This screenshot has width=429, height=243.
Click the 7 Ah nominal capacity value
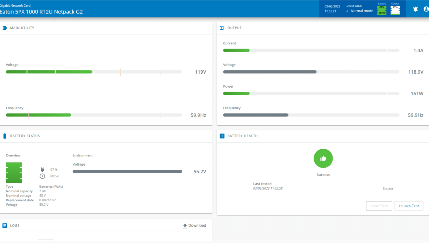click(43, 191)
